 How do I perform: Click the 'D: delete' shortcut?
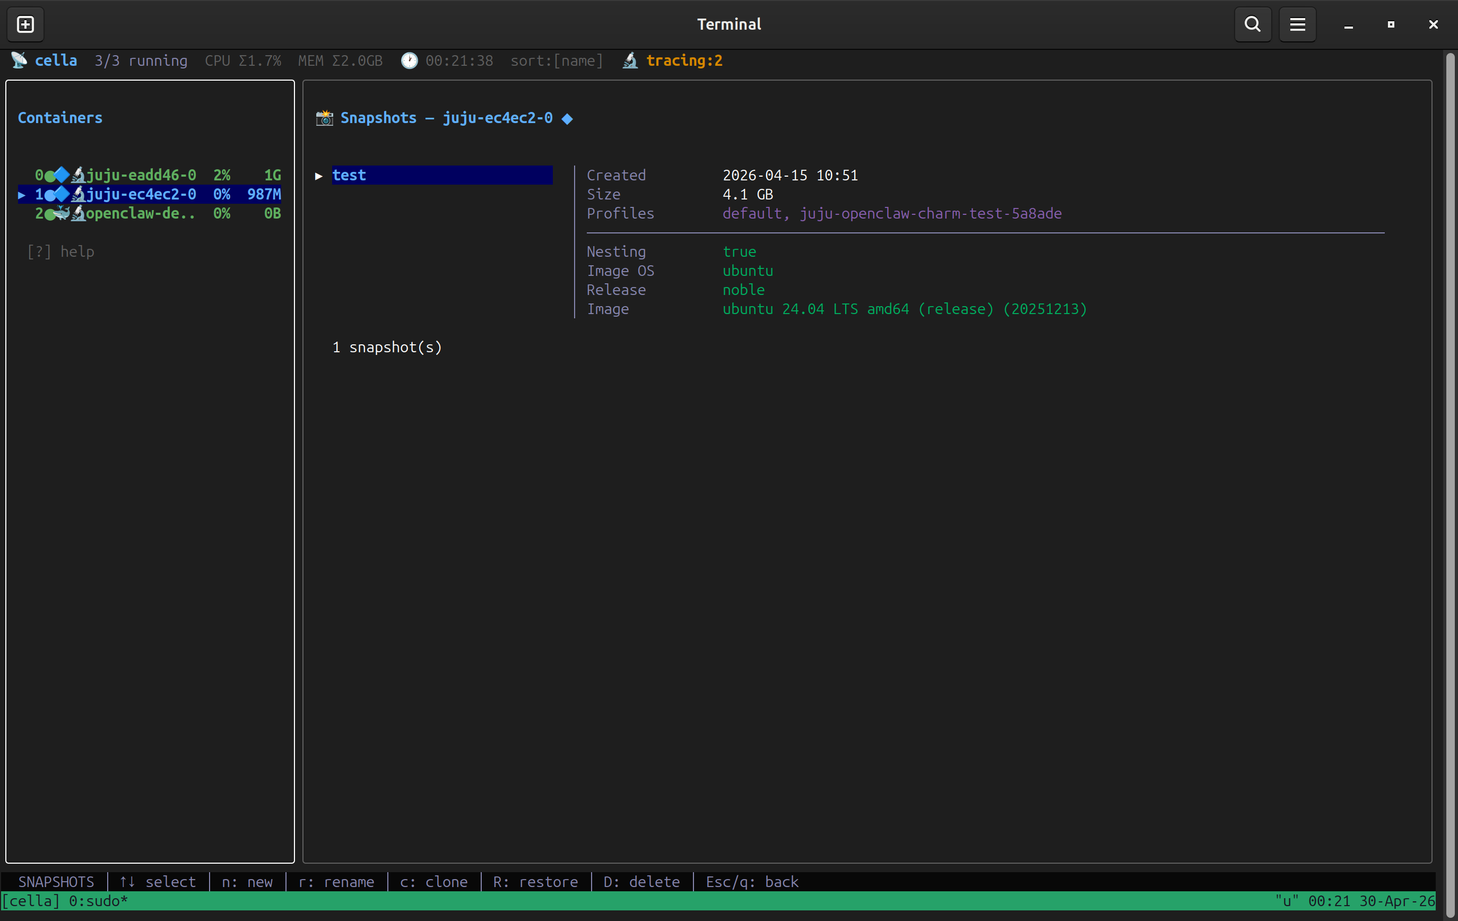[x=641, y=882]
